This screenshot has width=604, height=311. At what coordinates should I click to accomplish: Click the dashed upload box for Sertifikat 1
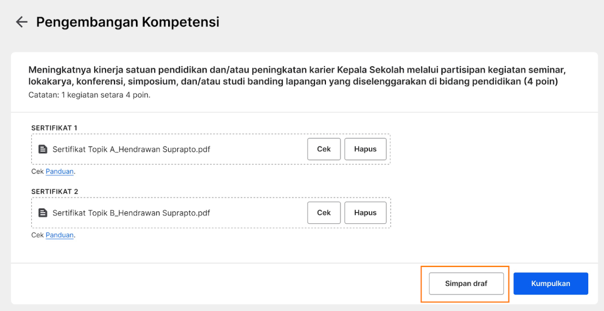pos(211,149)
